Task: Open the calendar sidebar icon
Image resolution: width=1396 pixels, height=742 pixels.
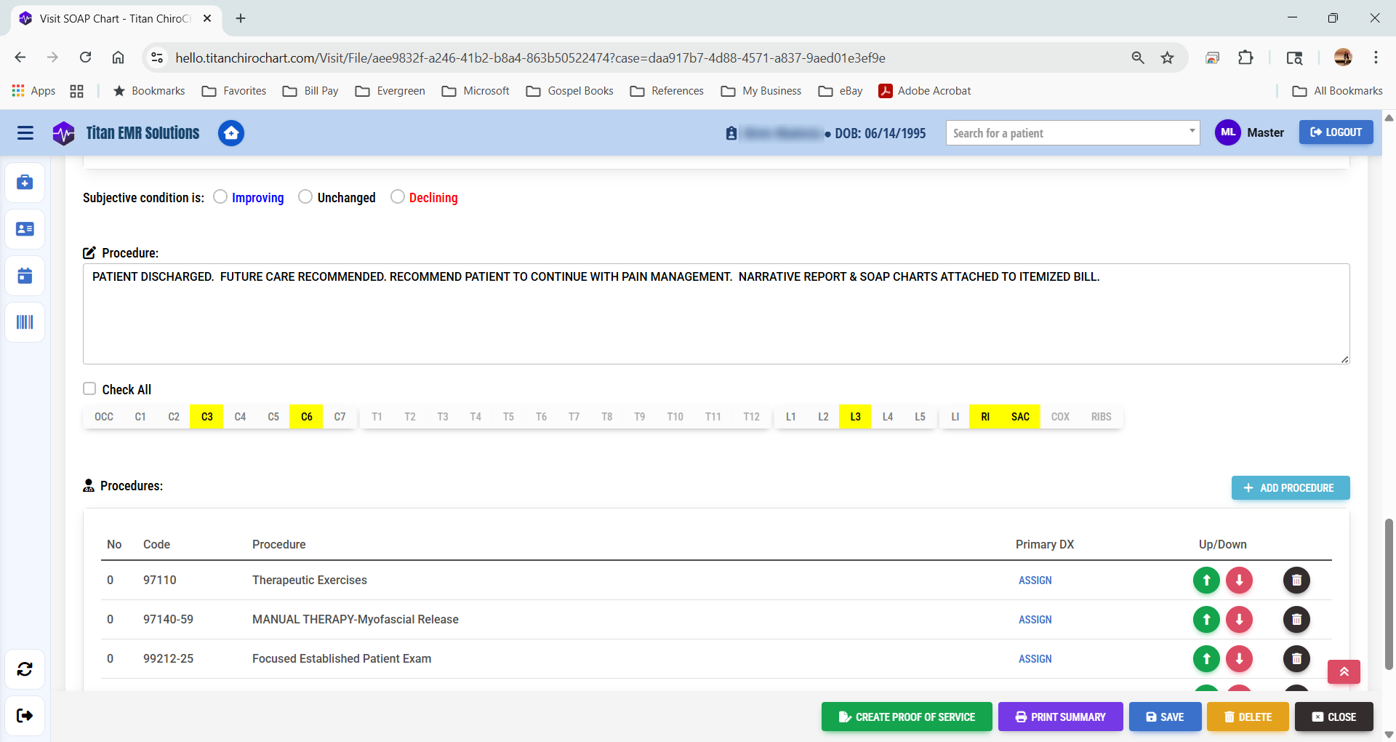Action: 25,276
